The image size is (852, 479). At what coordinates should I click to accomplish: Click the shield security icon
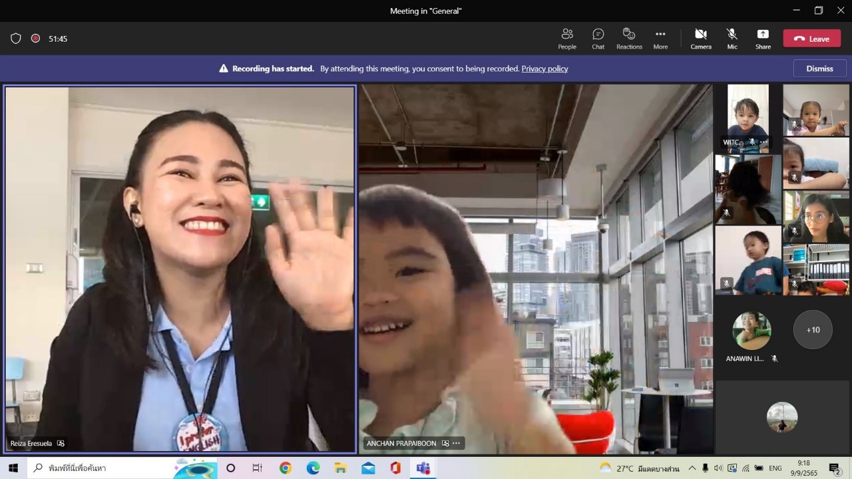click(x=16, y=39)
